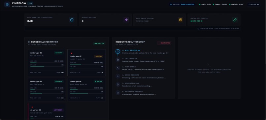Click the Live Polling Active status line
Screen dimensions: 266x120
point(218,29)
